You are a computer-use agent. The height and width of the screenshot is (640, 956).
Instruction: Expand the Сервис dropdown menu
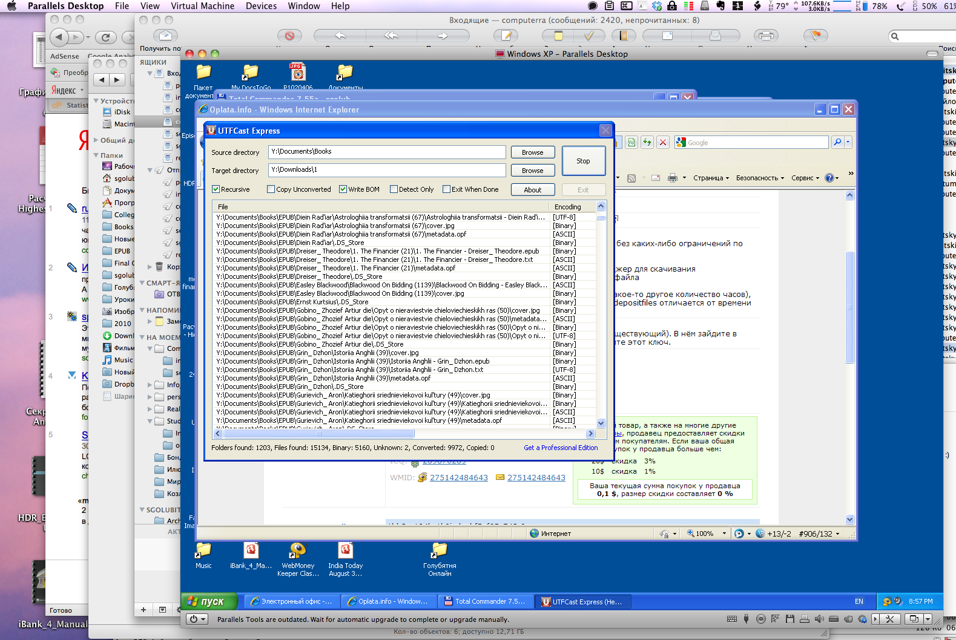coord(805,178)
